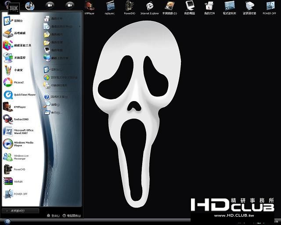This screenshot has width=281, height=225.
Task: Launch 磁碟重組工具 from Start menu
Action: click(x=17, y=45)
